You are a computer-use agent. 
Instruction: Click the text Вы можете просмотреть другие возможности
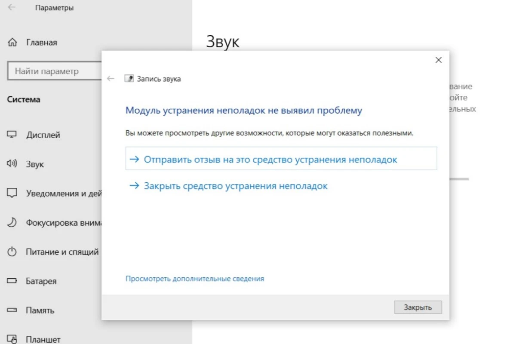point(269,133)
